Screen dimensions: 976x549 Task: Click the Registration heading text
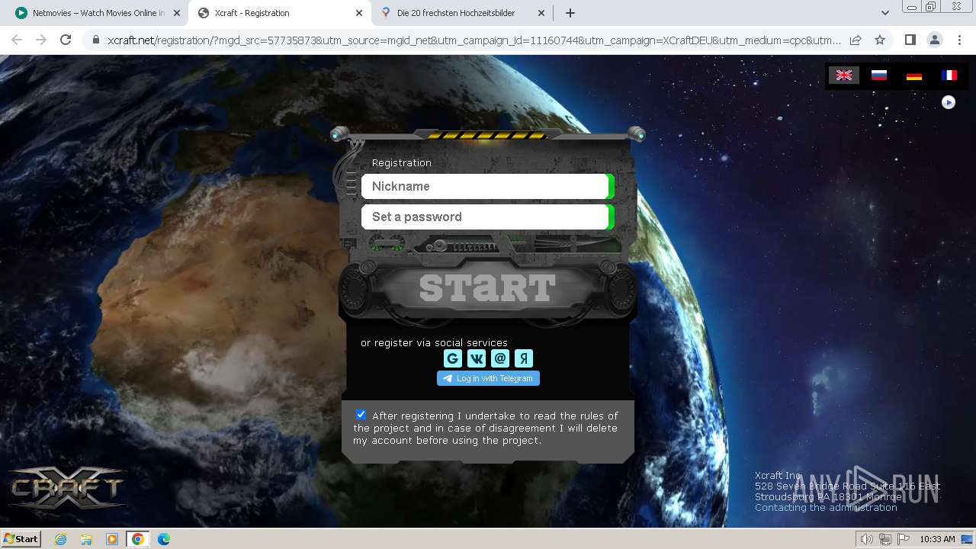402,163
